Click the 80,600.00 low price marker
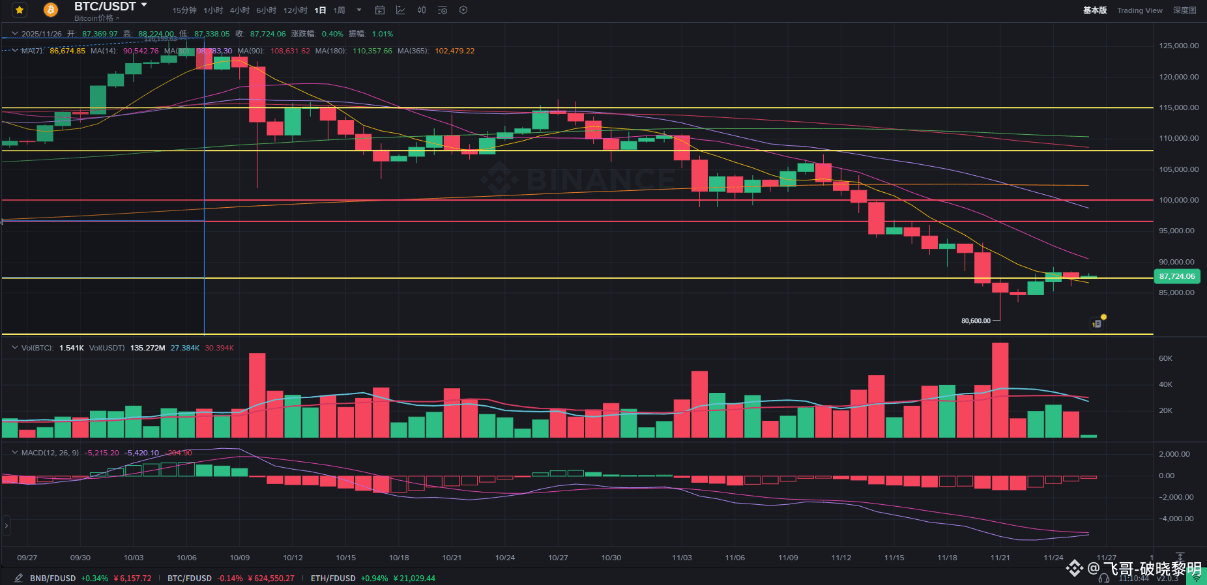The width and height of the screenshot is (1207, 585). point(976,321)
